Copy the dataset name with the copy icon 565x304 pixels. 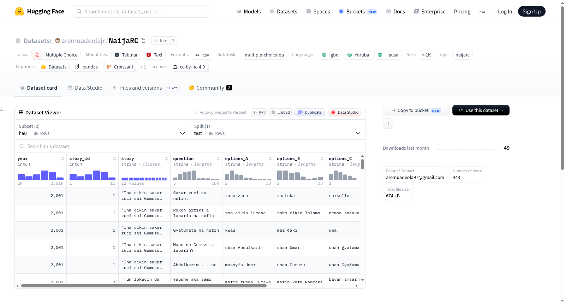click(x=143, y=41)
